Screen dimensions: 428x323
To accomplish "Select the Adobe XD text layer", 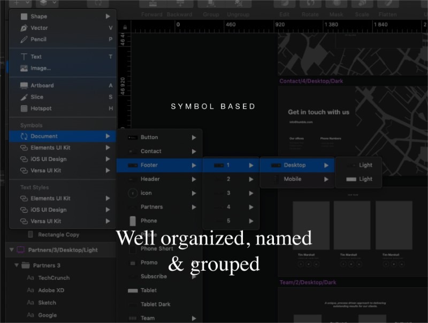I will coord(51,290).
